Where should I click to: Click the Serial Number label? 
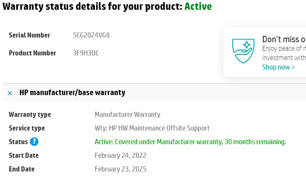[x=29, y=35]
